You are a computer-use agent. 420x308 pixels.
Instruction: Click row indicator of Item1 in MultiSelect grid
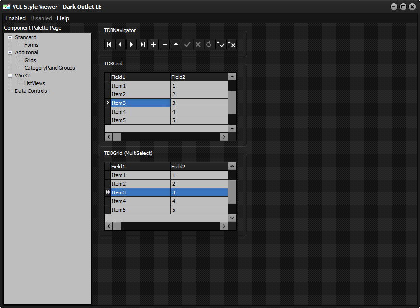click(x=107, y=175)
